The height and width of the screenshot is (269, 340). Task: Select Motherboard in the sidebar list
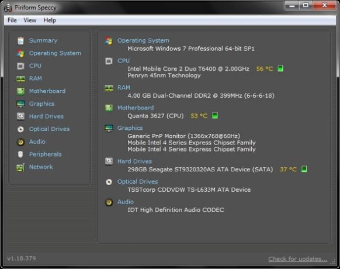[47, 91]
